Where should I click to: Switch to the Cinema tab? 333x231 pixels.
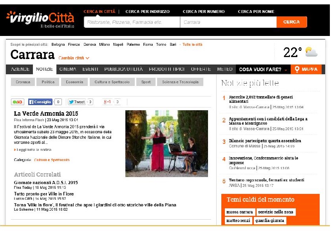68,69
